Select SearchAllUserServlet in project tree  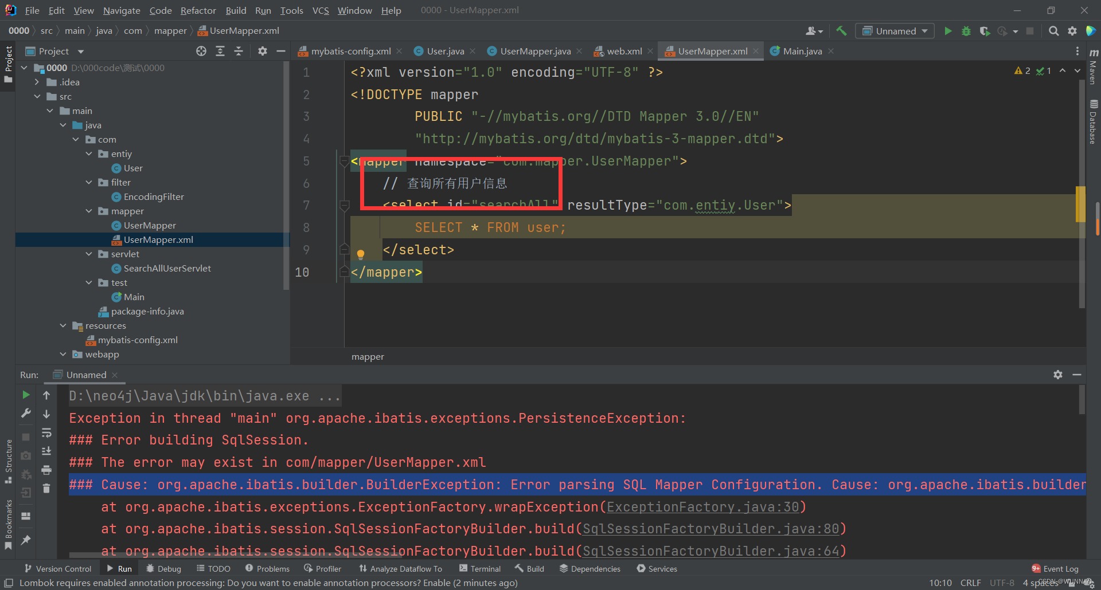click(167, 268)
